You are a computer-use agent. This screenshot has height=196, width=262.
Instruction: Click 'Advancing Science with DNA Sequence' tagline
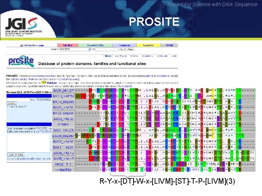coord(212,4)
